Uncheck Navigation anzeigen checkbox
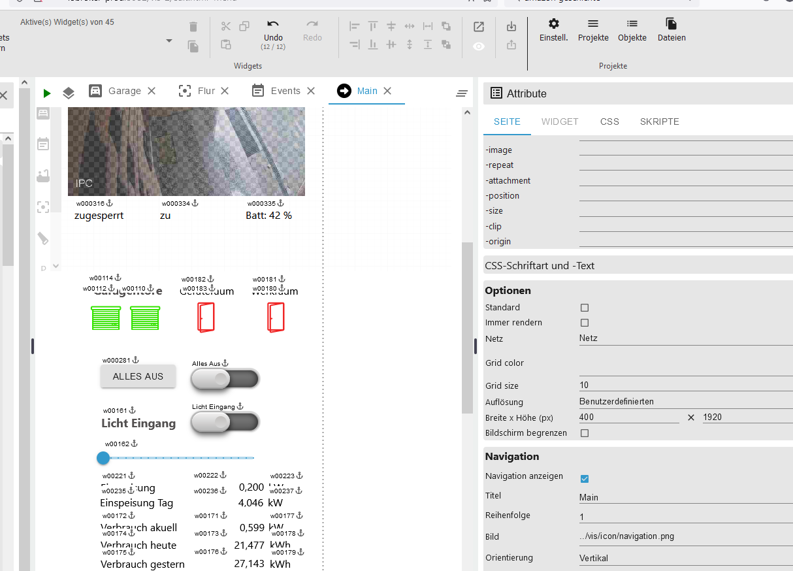 pos(585,478)
